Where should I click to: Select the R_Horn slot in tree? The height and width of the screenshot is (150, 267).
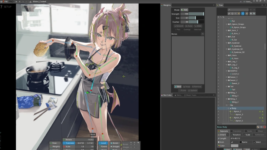point(233,56)
